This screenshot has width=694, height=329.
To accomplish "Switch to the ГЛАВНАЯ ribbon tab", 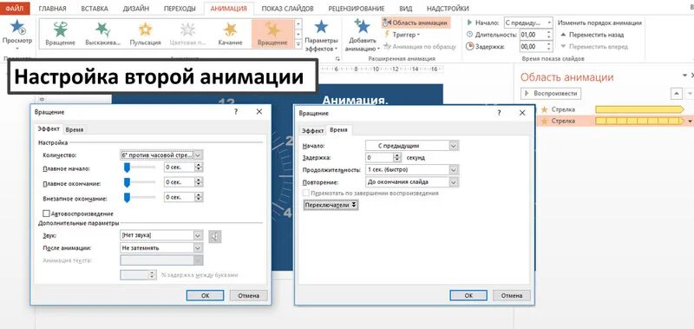I will coord(53,9).
